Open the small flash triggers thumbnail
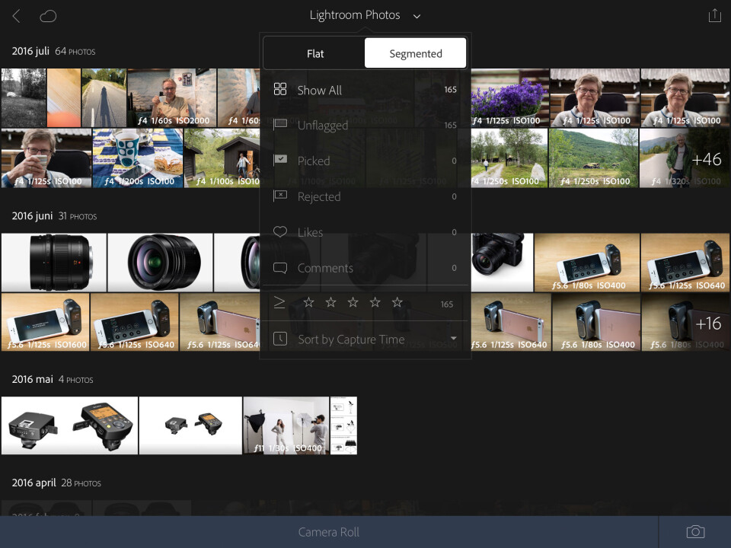This screenshot has height=548, width=731. (x=190, y=425)
